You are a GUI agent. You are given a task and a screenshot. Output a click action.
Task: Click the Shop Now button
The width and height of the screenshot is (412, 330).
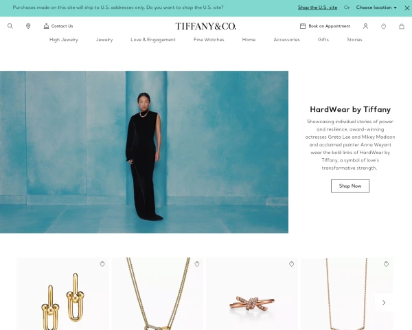pos(350,186)
